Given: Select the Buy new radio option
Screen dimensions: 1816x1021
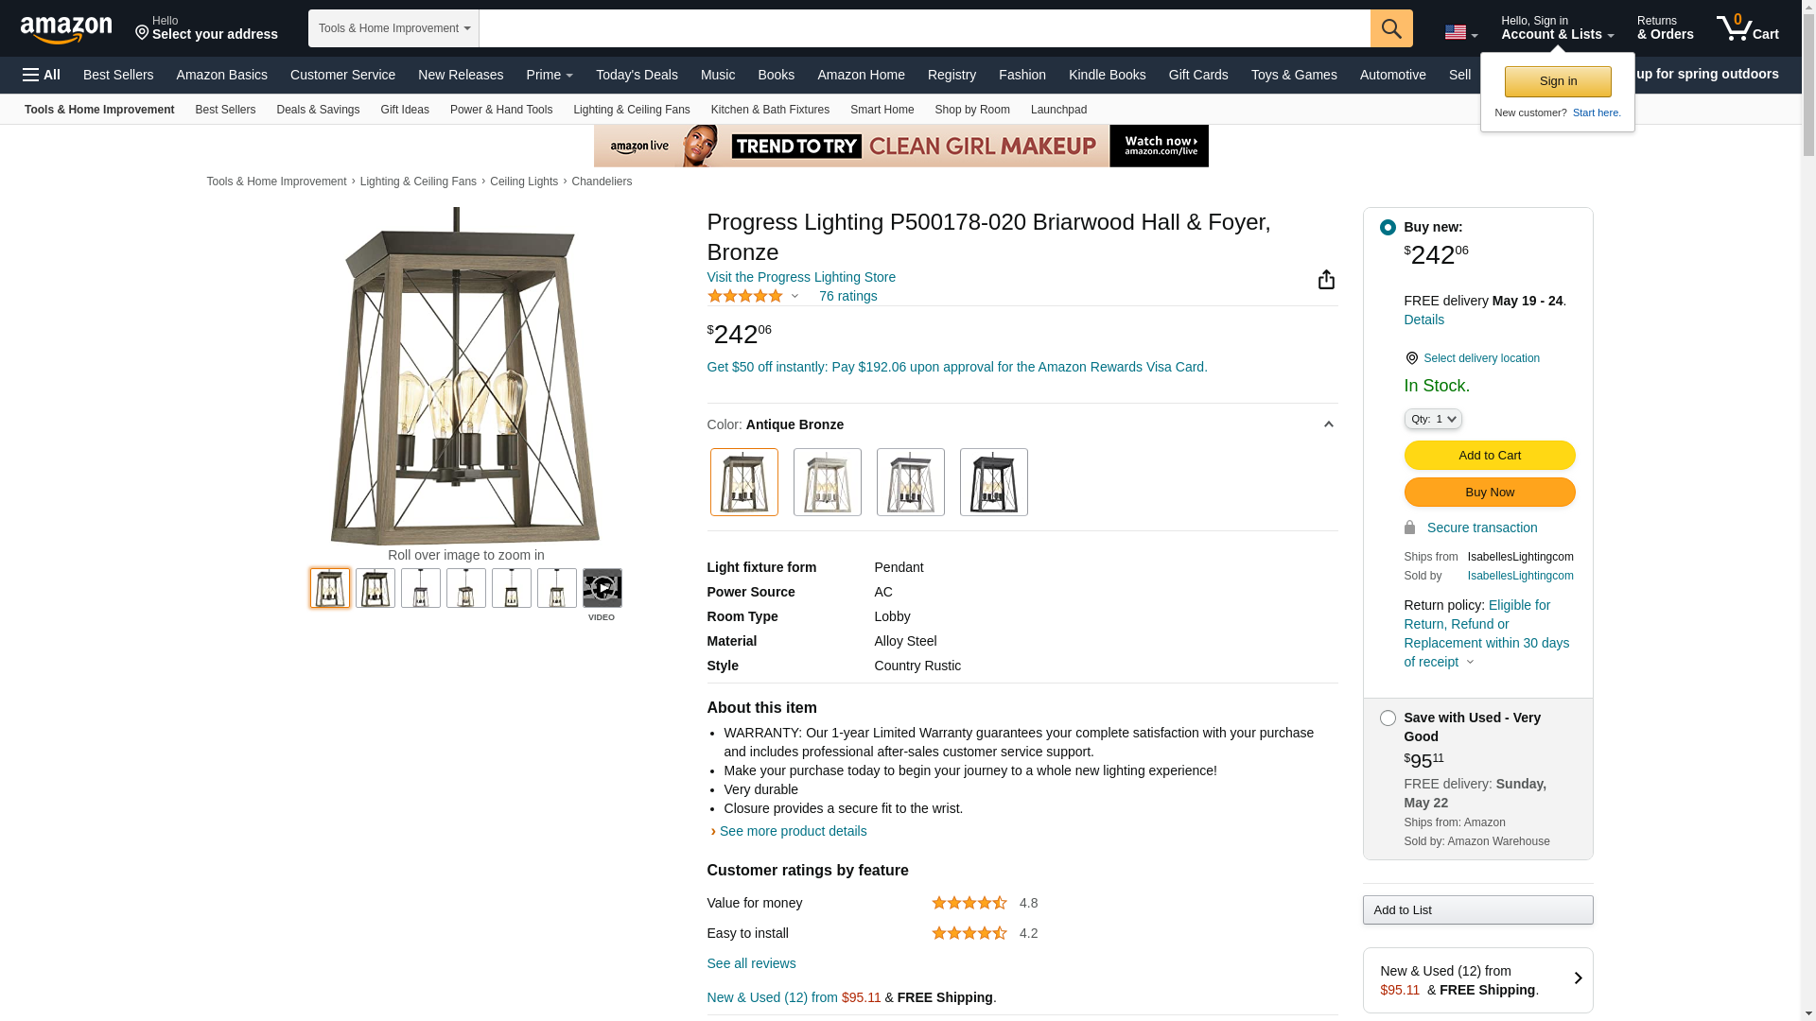Looking at the screenshot, I should click(1388, 228).
